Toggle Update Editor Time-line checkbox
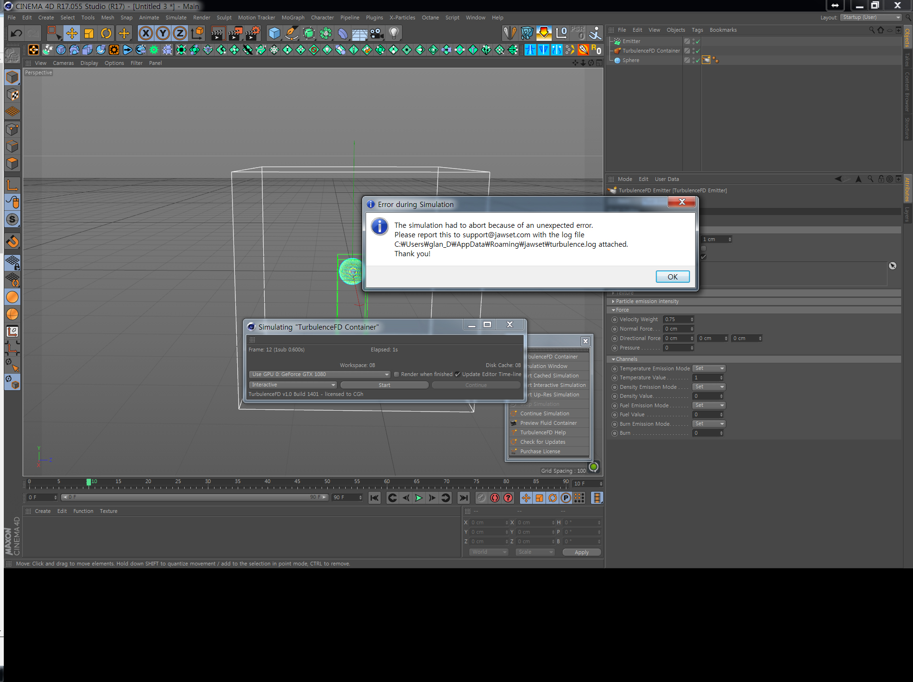913x682 pixels. click(x=457, y=374)
